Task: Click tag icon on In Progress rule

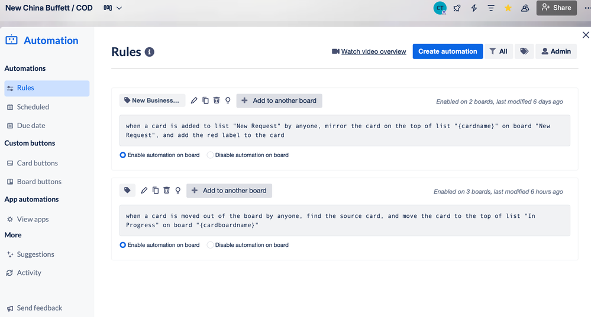Action: 127,190
